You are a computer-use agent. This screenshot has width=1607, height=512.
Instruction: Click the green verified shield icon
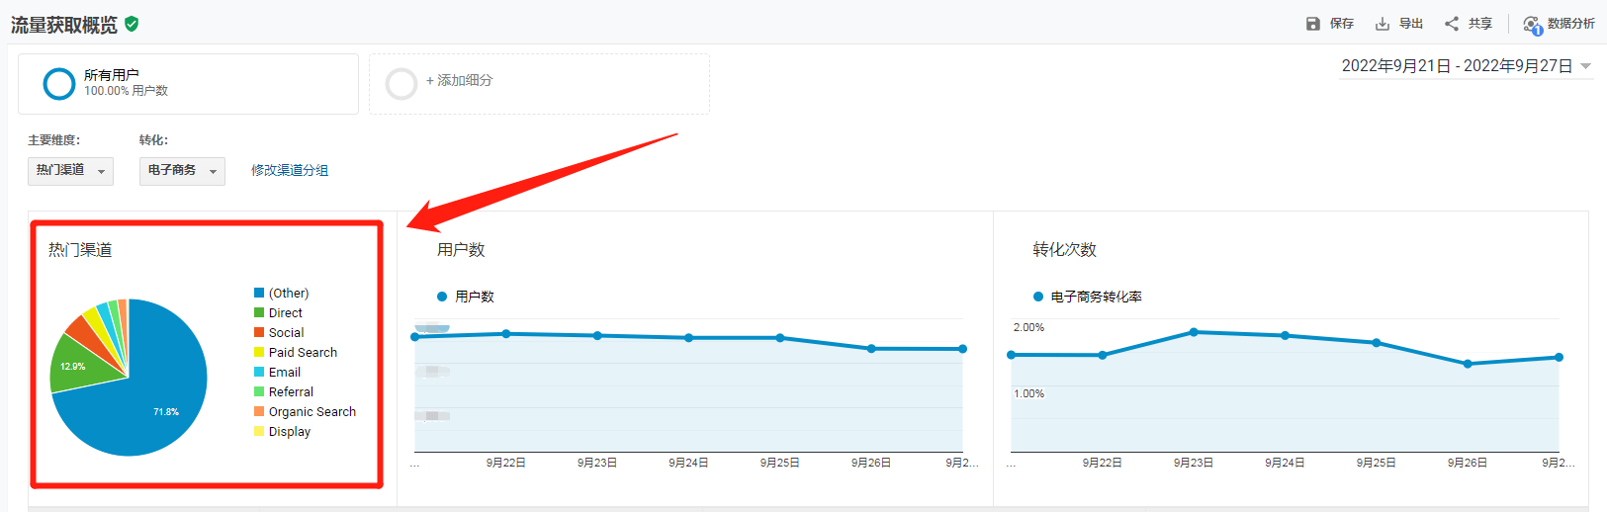[x=132, y=24]
